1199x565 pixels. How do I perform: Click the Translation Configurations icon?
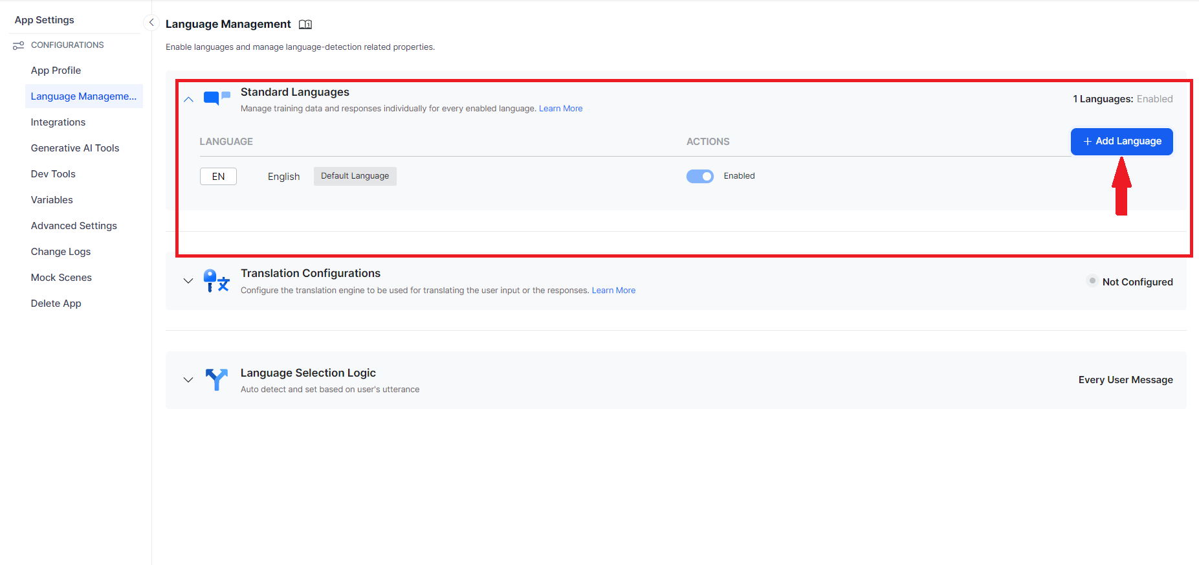pyautogui.click(x=216, y=281)
